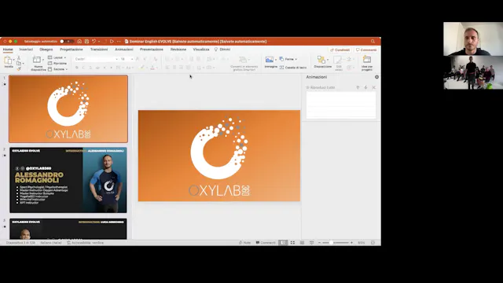The width and height of the screenshot is (503, 283).
Task: Click the Copy icon
Action: pos(19,63)
